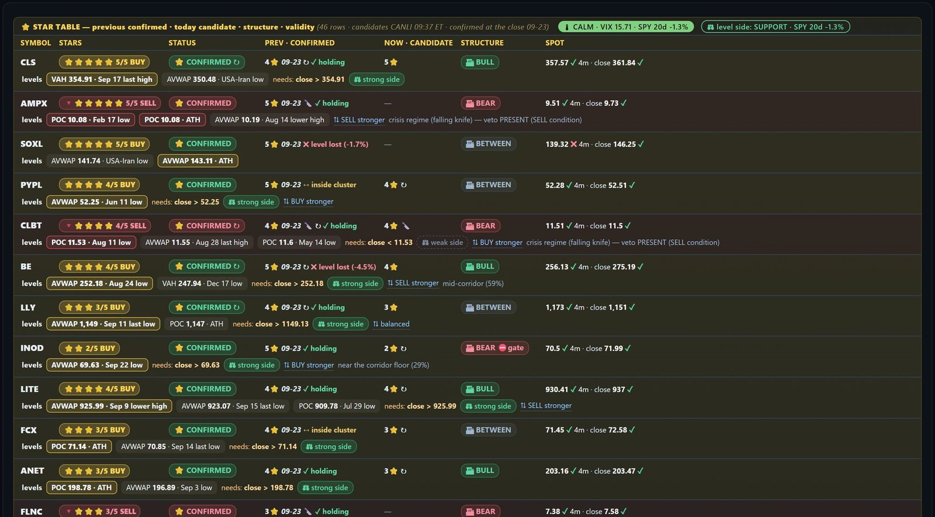Click the PYPL ticker symbol
Image resolution: width=935 pixels, height=517 pixels.
pos(32,185)
